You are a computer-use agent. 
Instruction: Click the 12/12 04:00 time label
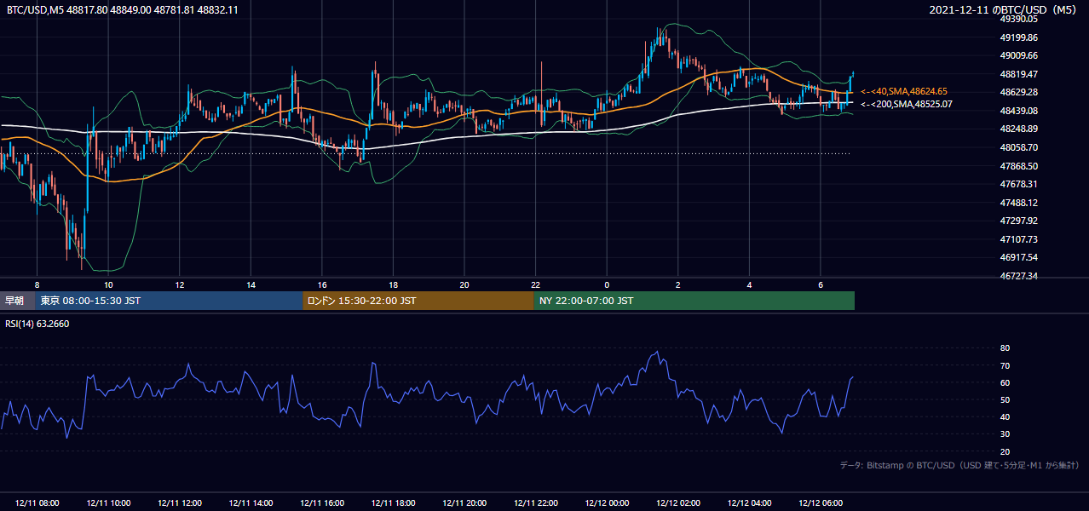(x=749, y=503)
